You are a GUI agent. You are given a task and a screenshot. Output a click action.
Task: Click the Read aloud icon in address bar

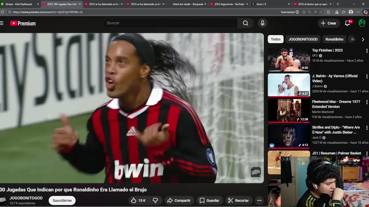pyautogui.click(x=315, y=12)
